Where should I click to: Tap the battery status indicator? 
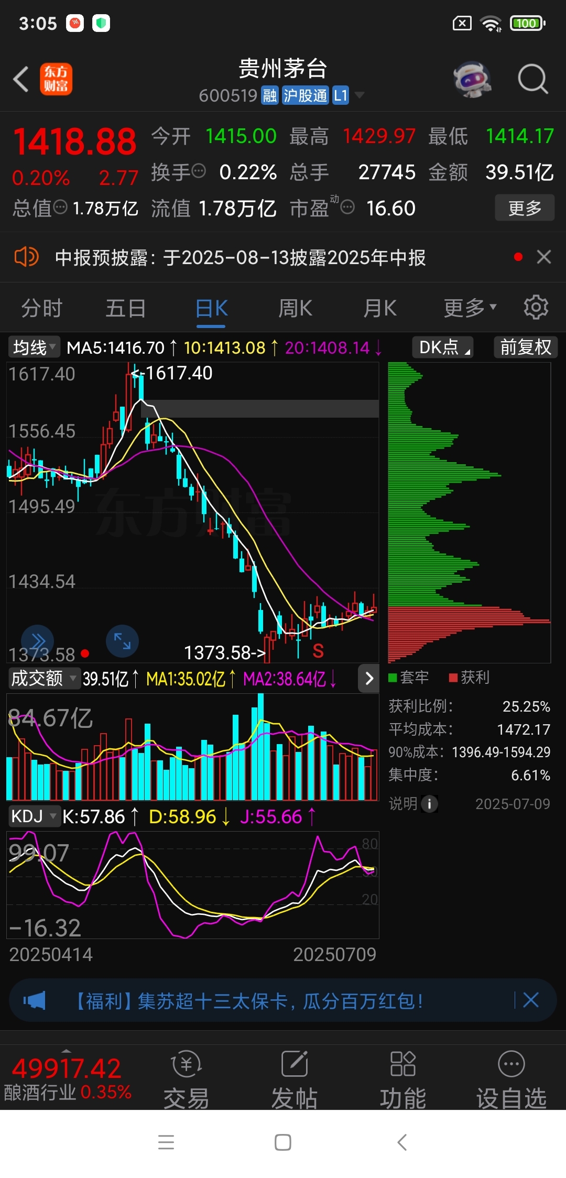pyautogui.click(x=528, y=23)
